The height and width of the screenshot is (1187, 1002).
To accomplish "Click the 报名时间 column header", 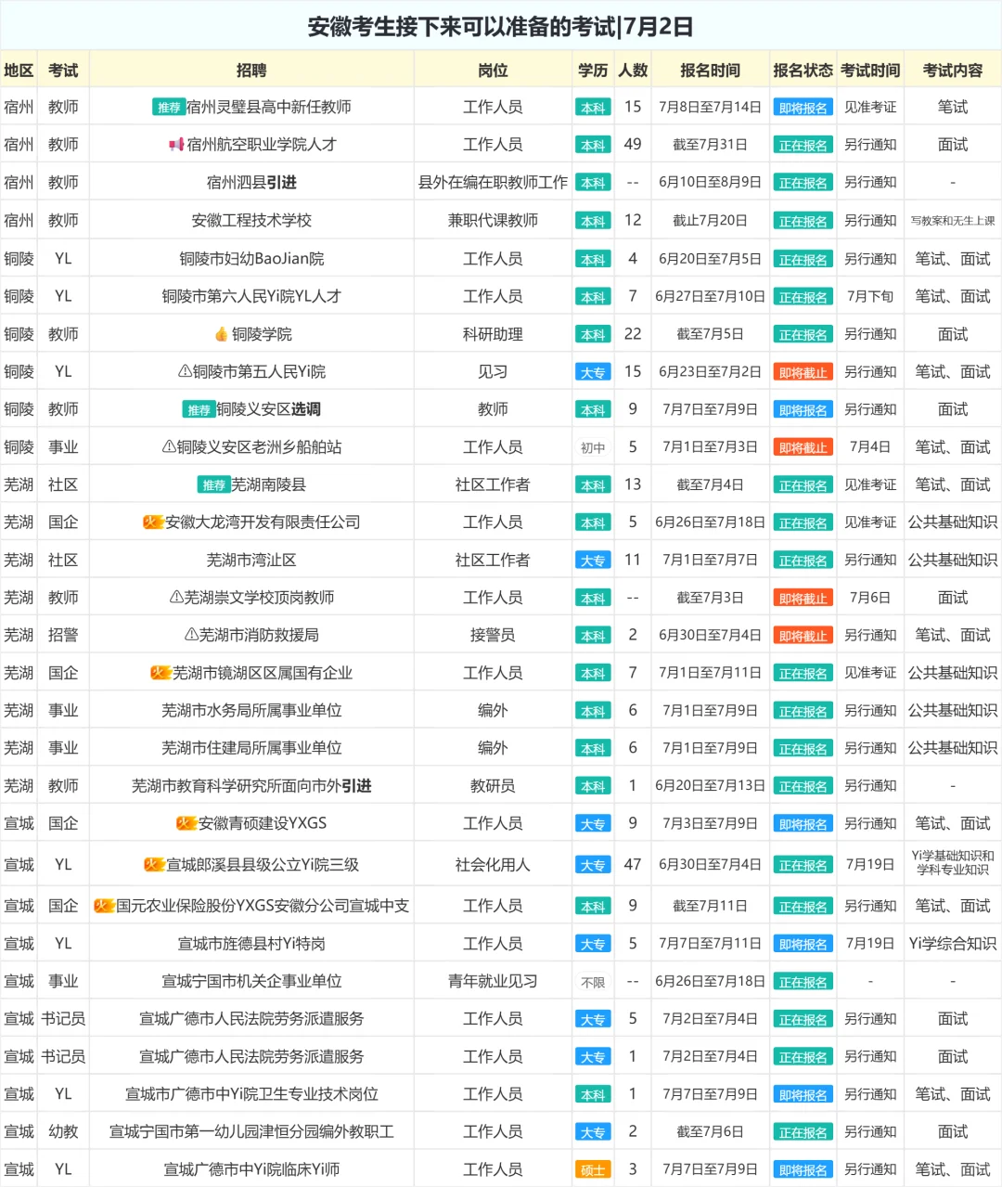I will coord(710,71).
